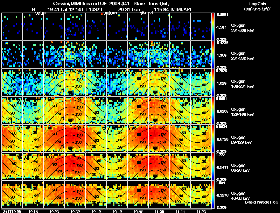Select the '-0.4285' colorbar value

coord(222,43)
